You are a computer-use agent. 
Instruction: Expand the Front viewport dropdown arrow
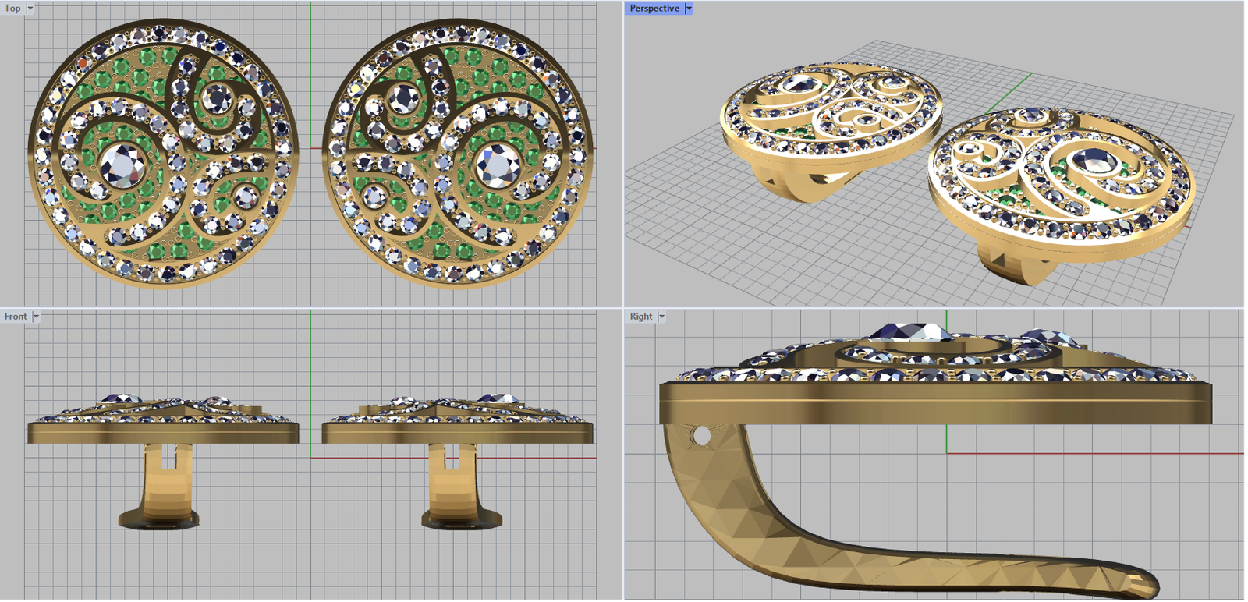[x=36, y=317]
